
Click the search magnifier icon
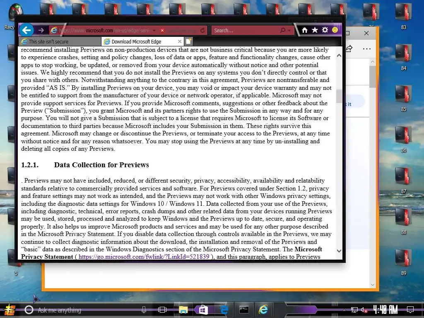tap(282, 30)
